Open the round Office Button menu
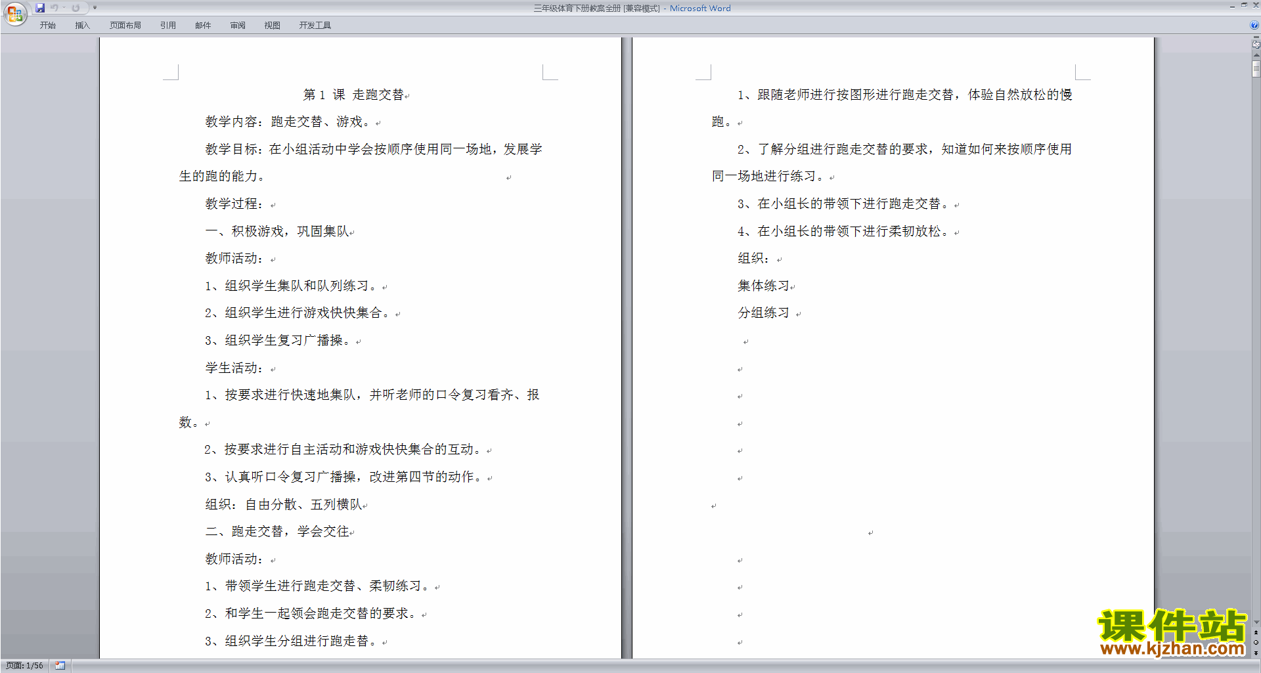 pos(15,13)
